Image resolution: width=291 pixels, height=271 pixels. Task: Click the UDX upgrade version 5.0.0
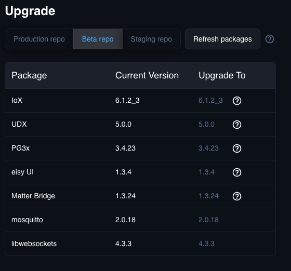(206, 125)
